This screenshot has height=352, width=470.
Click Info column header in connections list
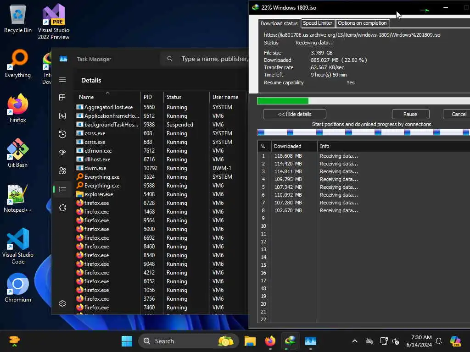(393, 146)
